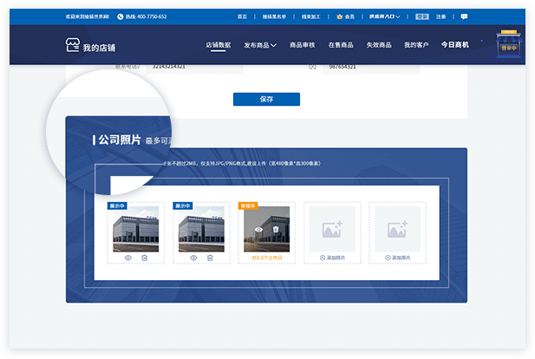Delete the 审核中 photo with overlay trash icon
The height and width of the screenshot is (359, 535).
276,229
